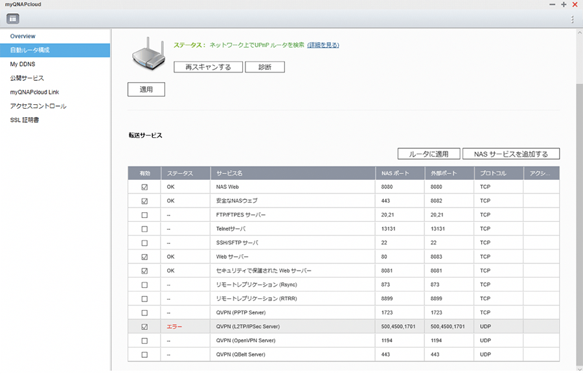The image size is (583, 374).
Task: Select NAS Web service name text
Action: 227,187
